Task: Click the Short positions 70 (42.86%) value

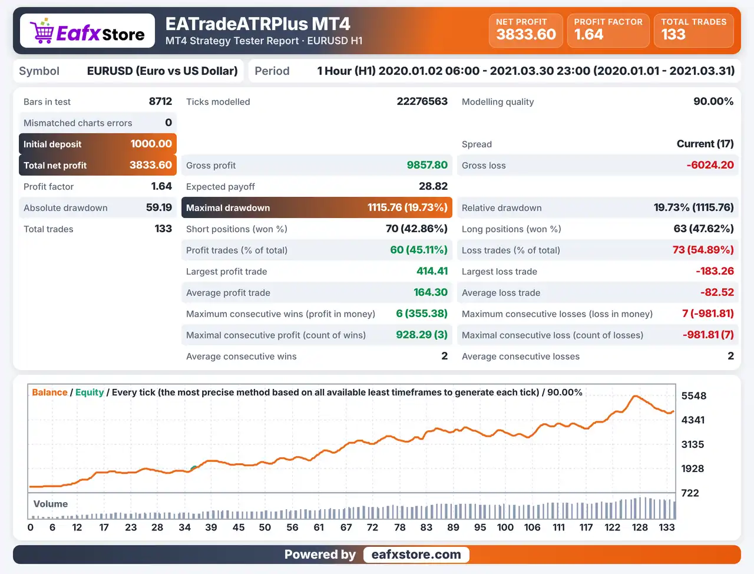Action: click(416, 229)
